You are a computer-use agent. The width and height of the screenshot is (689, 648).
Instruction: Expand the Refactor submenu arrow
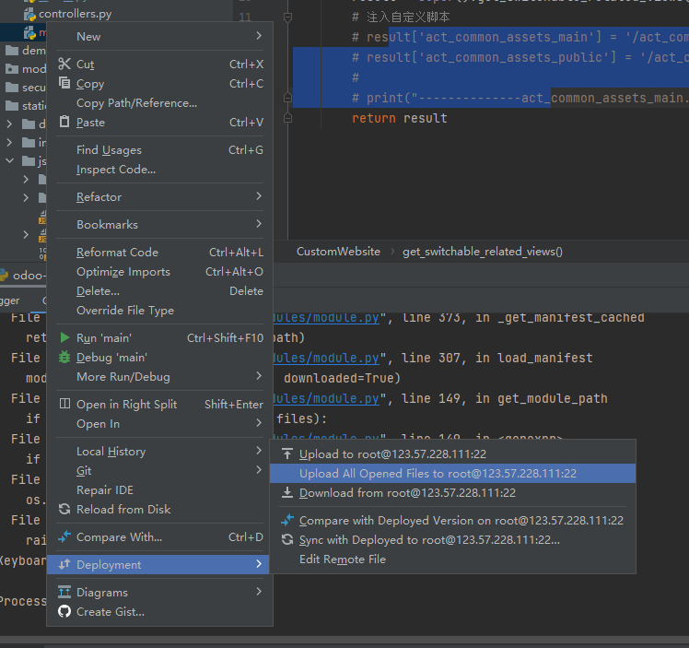click(259, 197)
